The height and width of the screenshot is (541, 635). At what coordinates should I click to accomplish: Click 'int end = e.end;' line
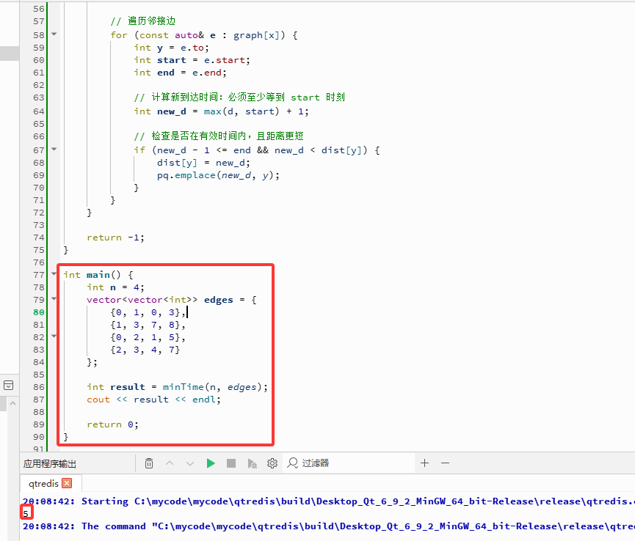(180, 73)
